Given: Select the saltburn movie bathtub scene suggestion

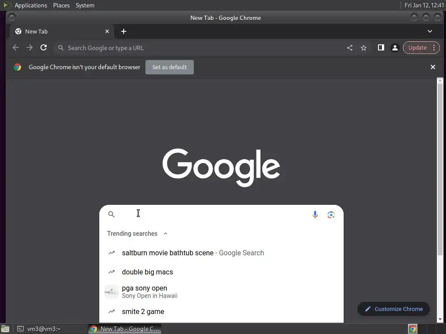Looking at the screenshot, I should pos(221,253).
